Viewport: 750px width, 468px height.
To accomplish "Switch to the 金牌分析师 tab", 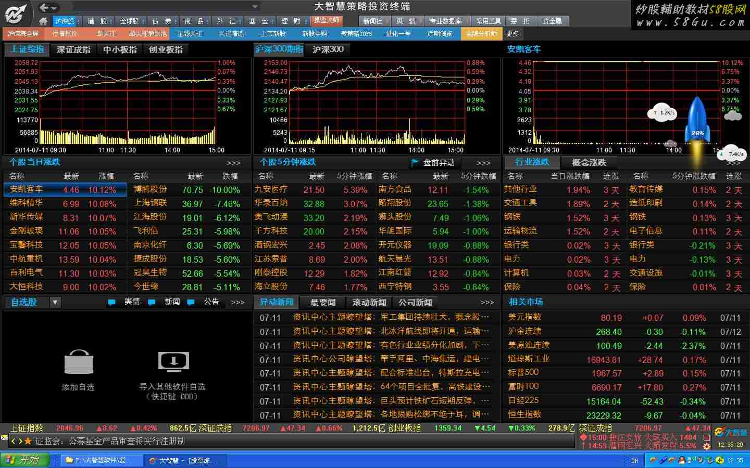I will tap(482, 34).
